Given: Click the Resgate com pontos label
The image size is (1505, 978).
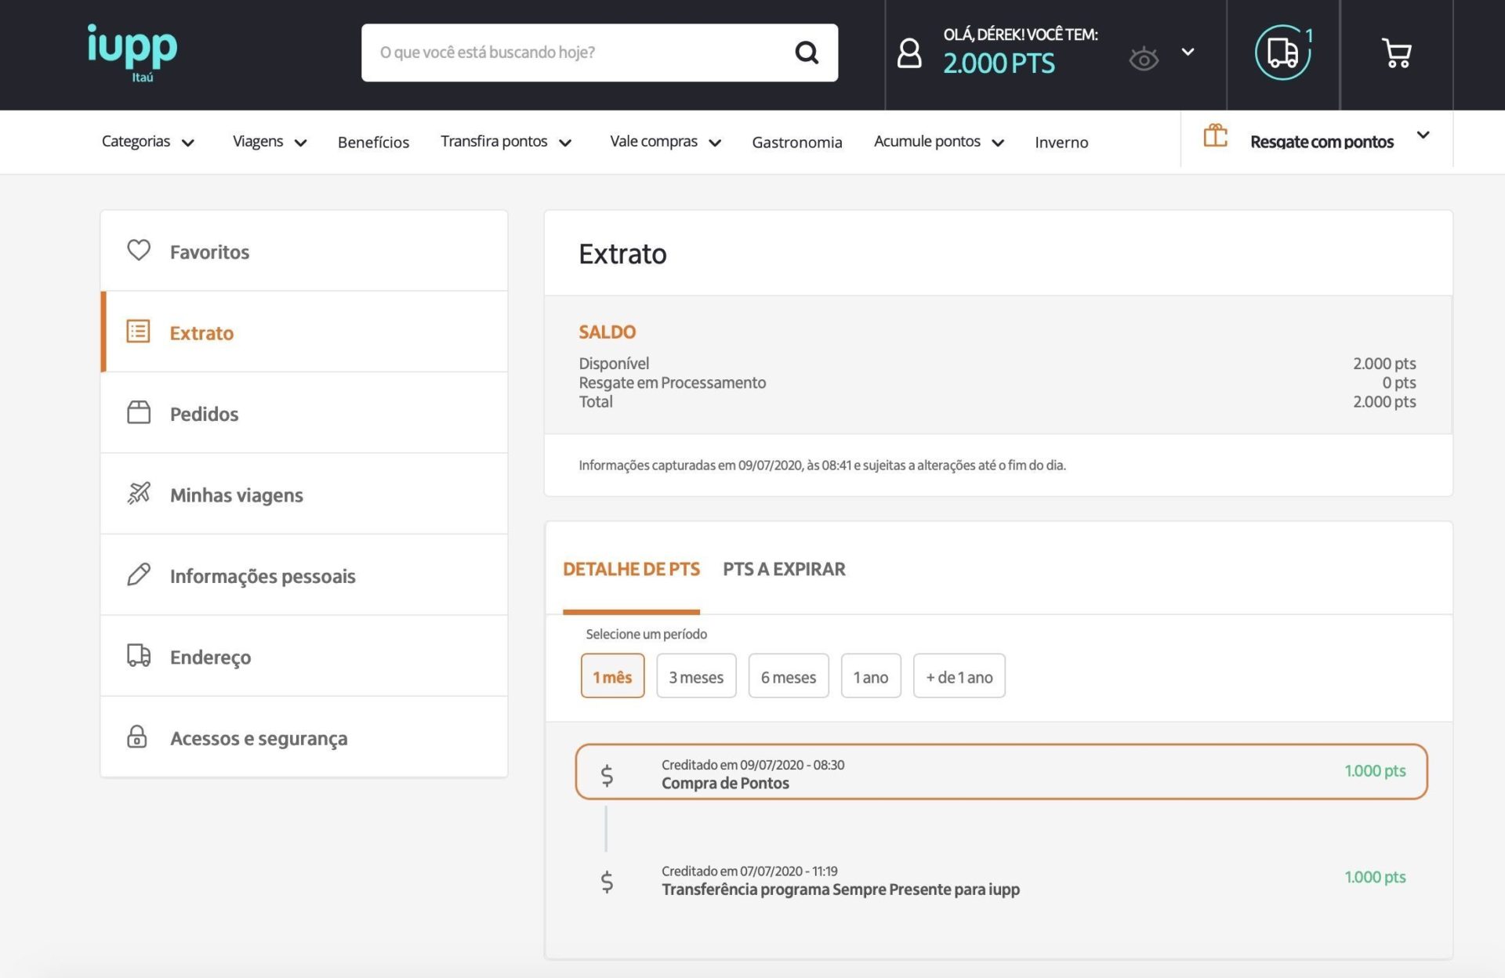Looking at the screenshot, I should pos(1322,142).
